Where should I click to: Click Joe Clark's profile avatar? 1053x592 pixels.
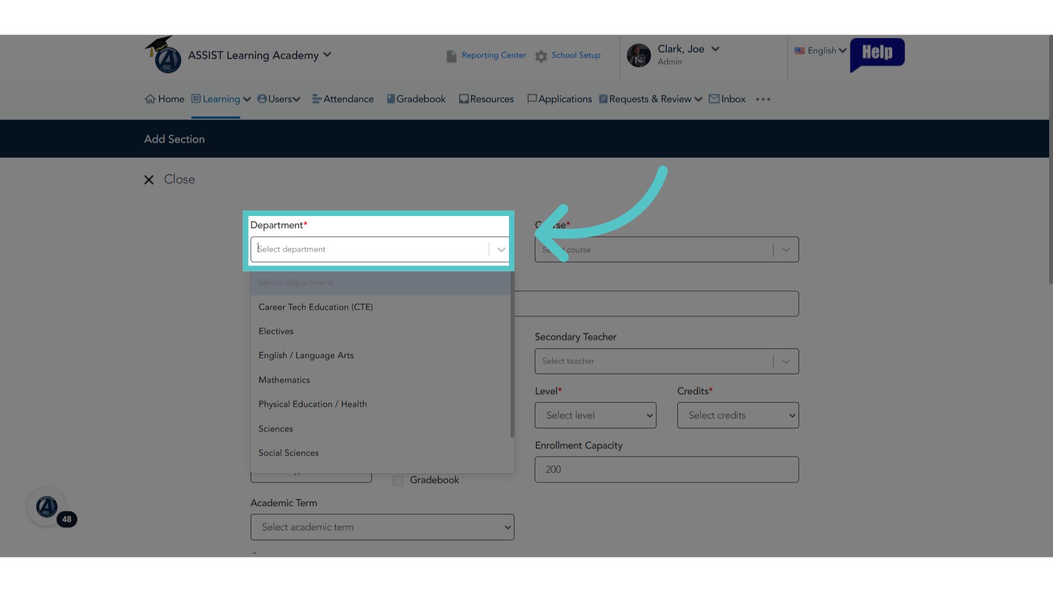(639, 55)
